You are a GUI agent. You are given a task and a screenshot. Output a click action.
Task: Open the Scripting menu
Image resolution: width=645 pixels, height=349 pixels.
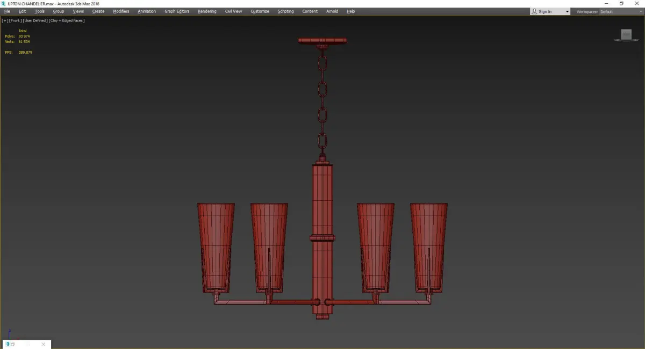285,11
